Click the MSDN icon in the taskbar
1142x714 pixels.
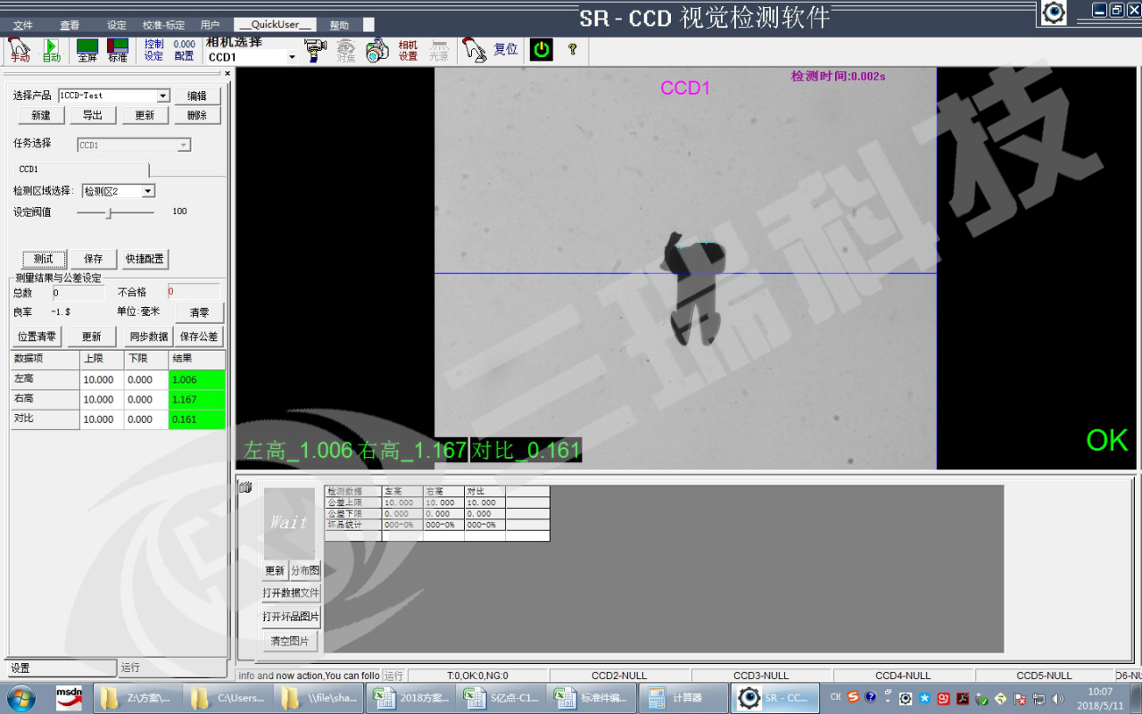70,697
